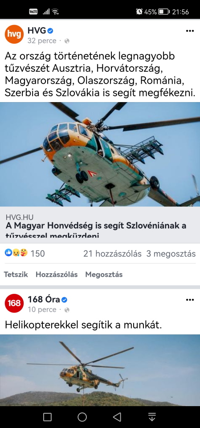
Task: View HVG verified badge
Action: tap(50, 31)
